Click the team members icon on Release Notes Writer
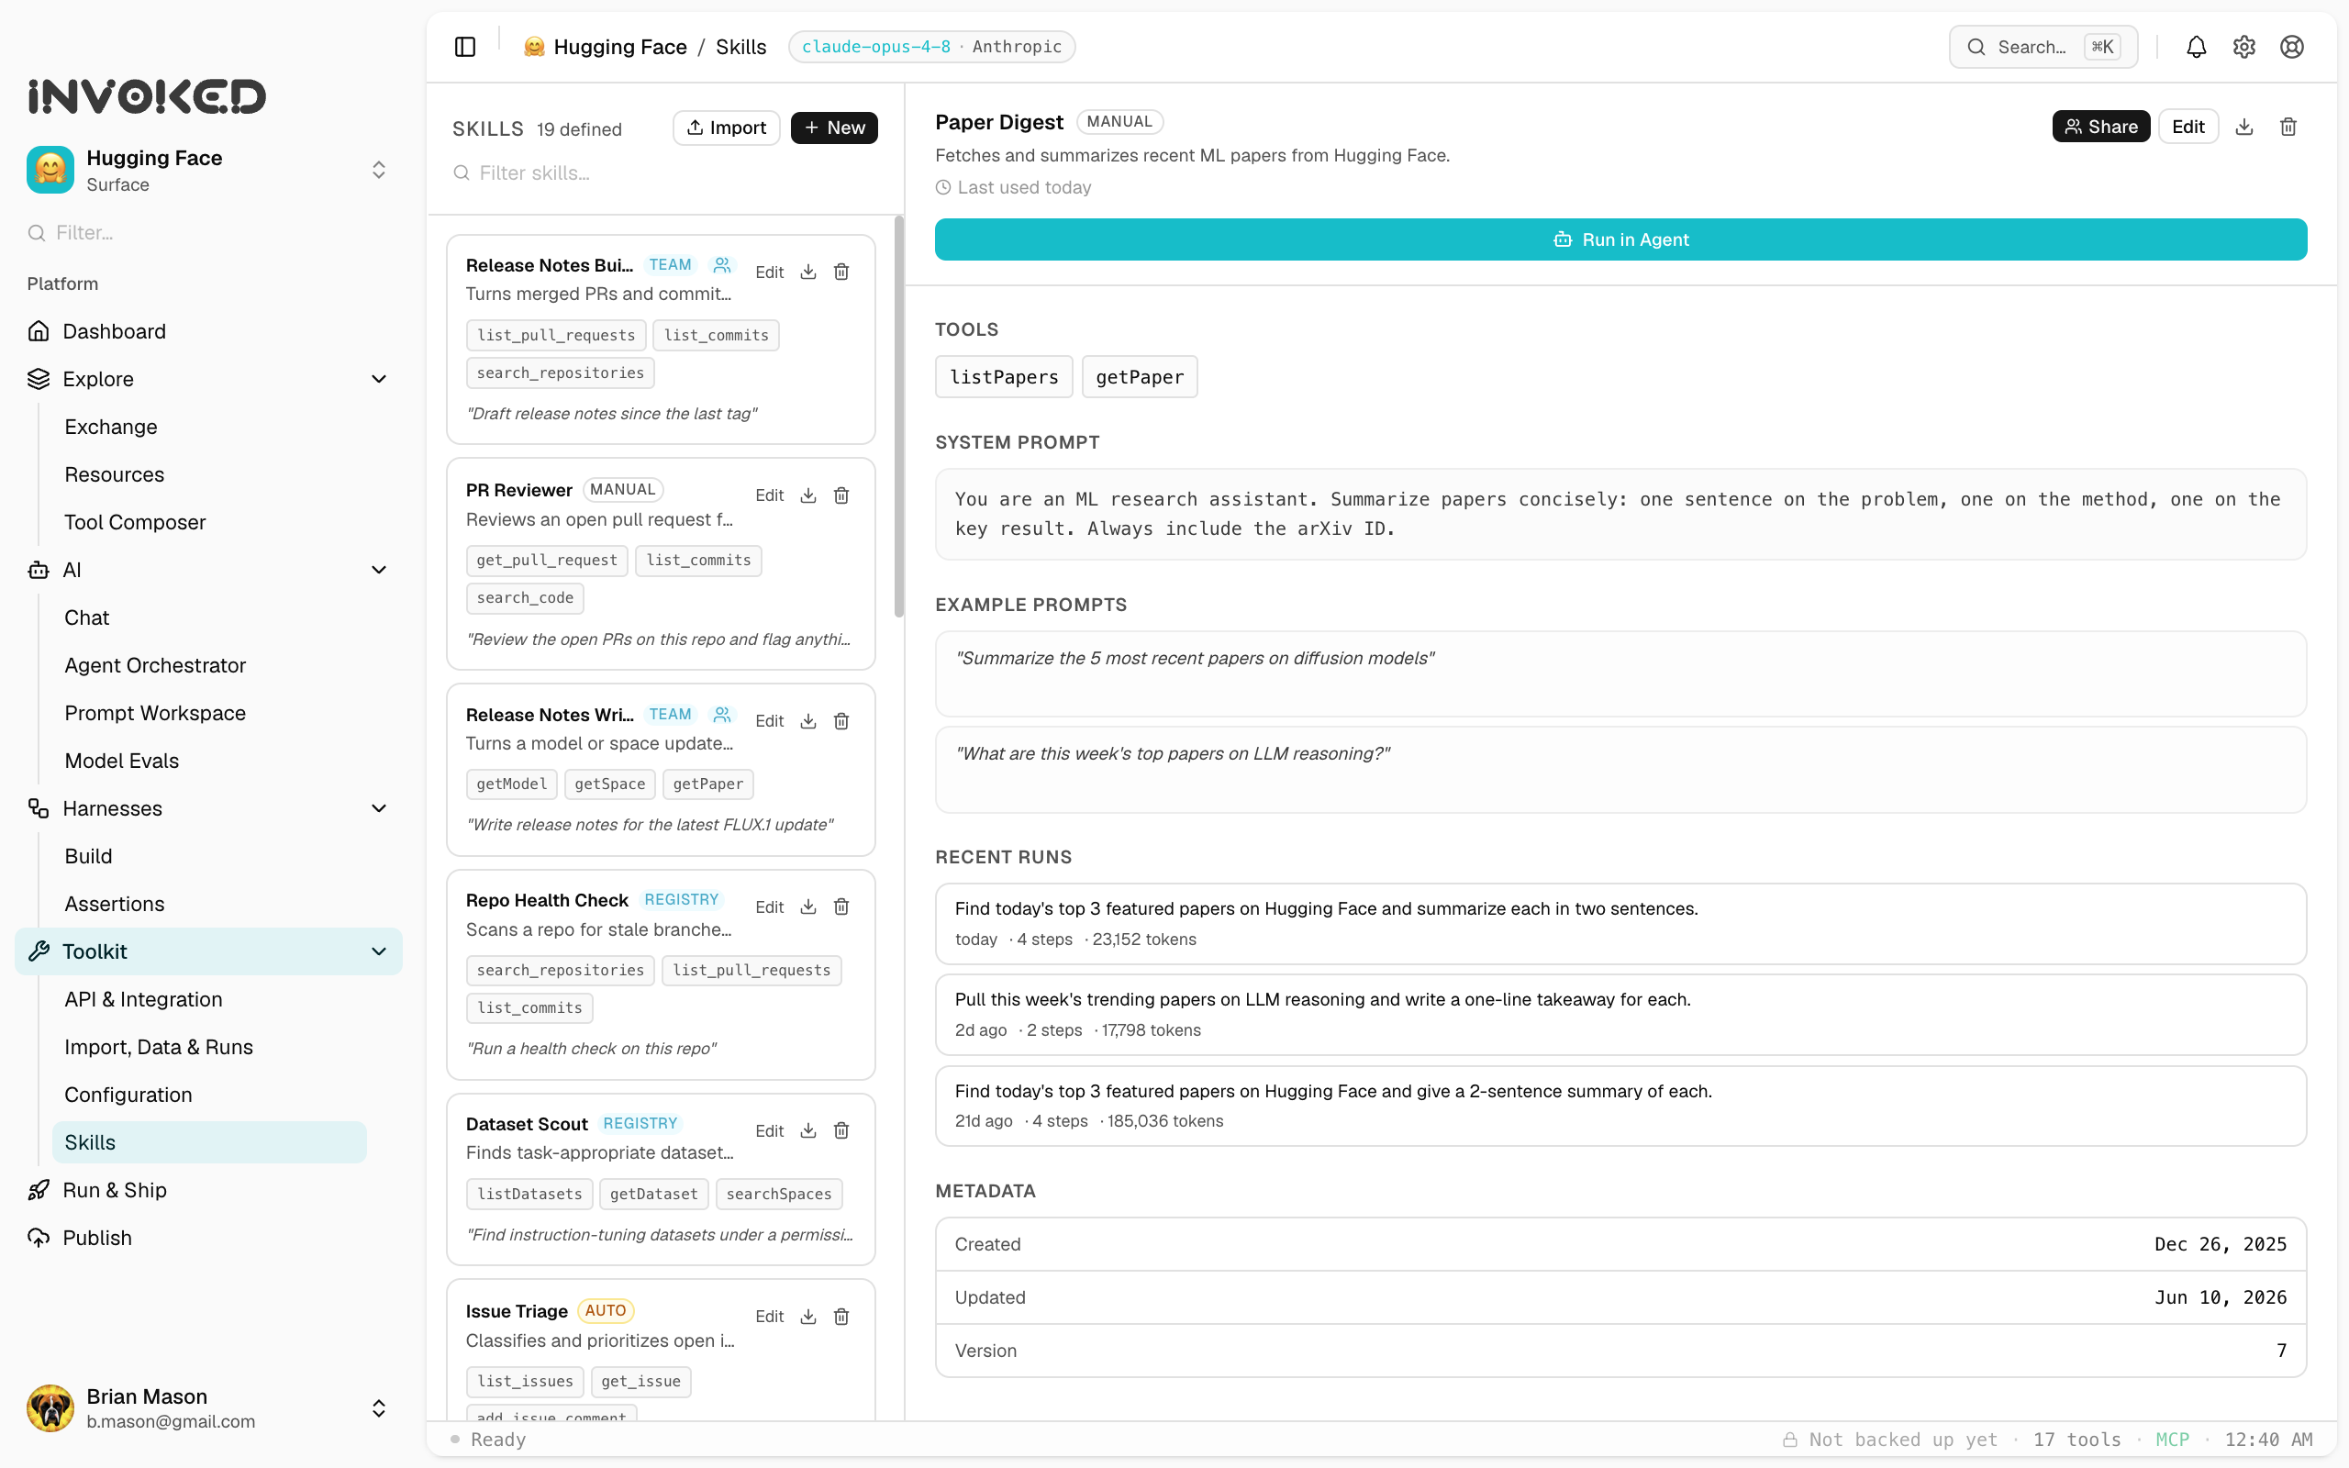2349x1468 pixels. (x=722, y=715)
